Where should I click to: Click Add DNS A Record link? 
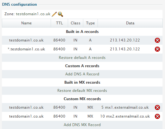tap(82, 74)
